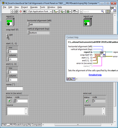Click the error out code indicator
The height and width of the screenshot is (128, 118).
99,101
